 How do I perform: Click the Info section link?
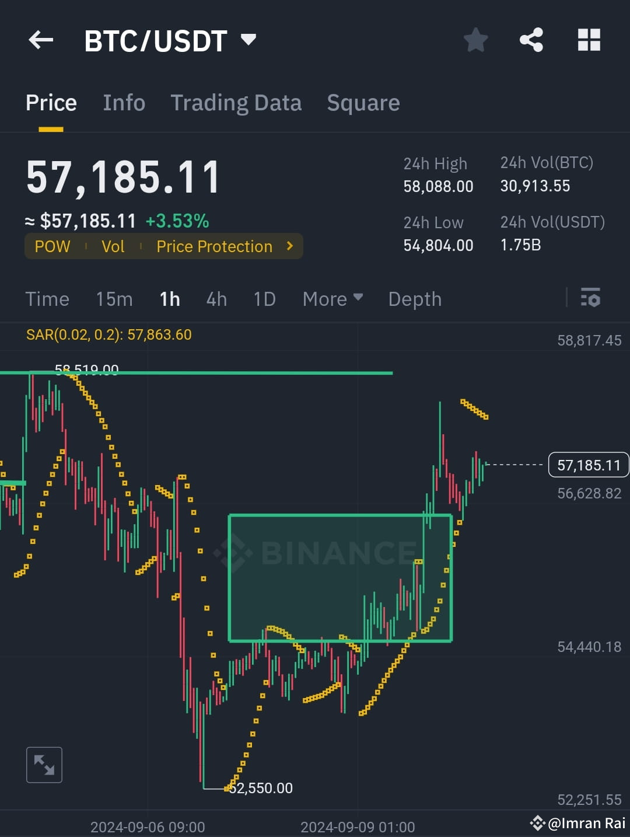click(124, 102)
